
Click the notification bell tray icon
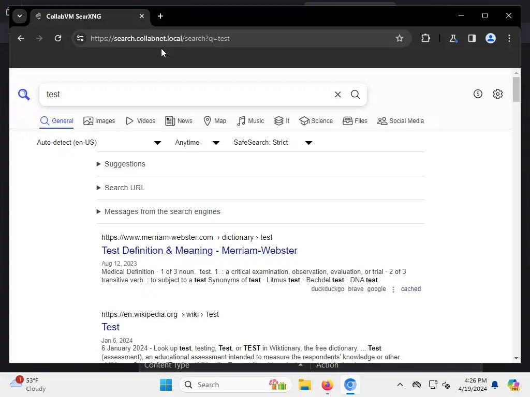point(495,385)
